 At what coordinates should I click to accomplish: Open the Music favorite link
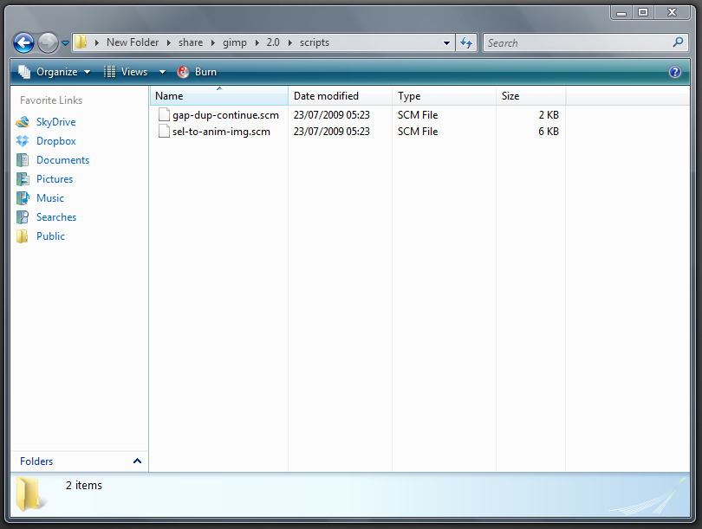tap(49, 197)
